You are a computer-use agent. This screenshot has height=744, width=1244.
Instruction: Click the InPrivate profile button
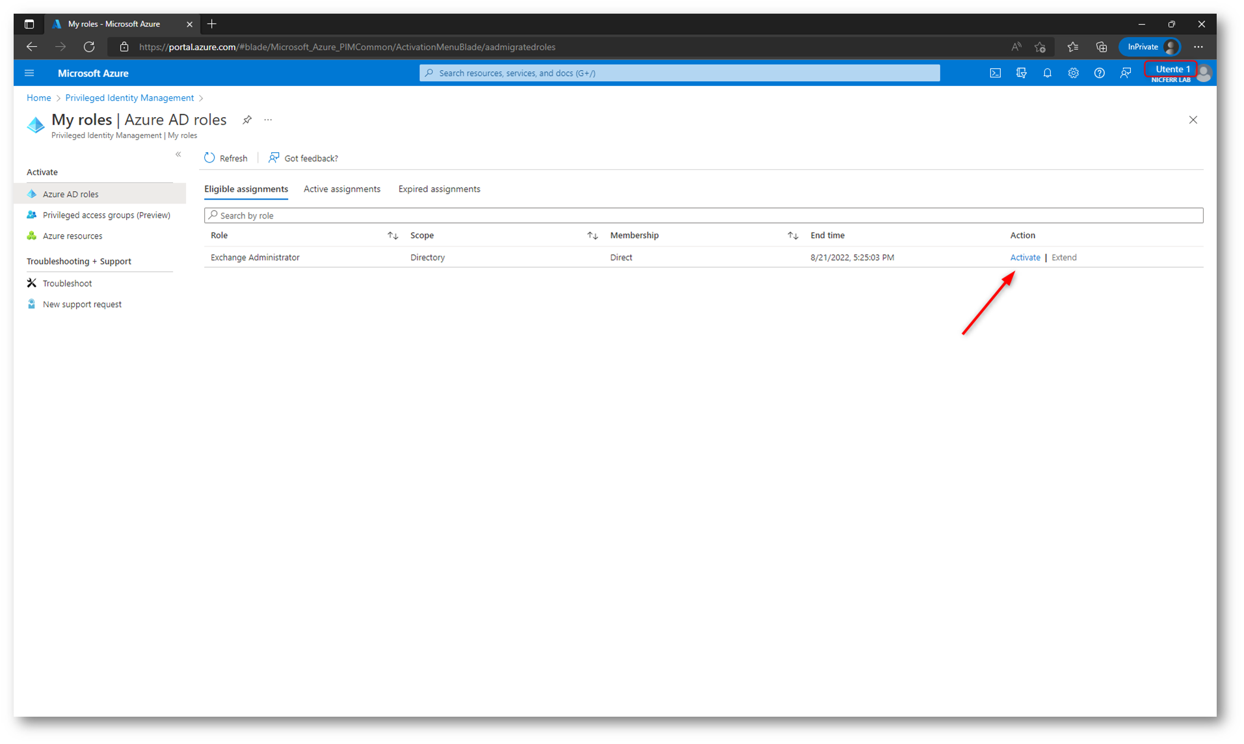coord(1150,47)
